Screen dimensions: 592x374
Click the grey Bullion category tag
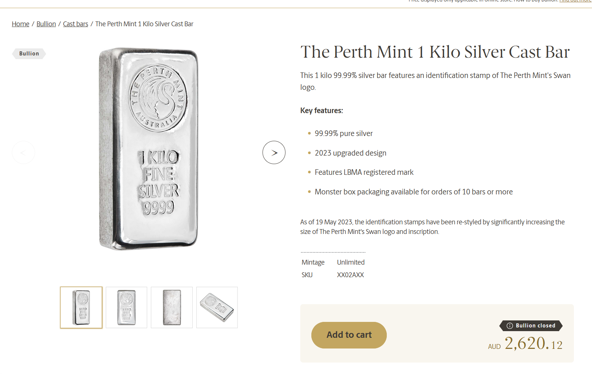coord(29,54)
